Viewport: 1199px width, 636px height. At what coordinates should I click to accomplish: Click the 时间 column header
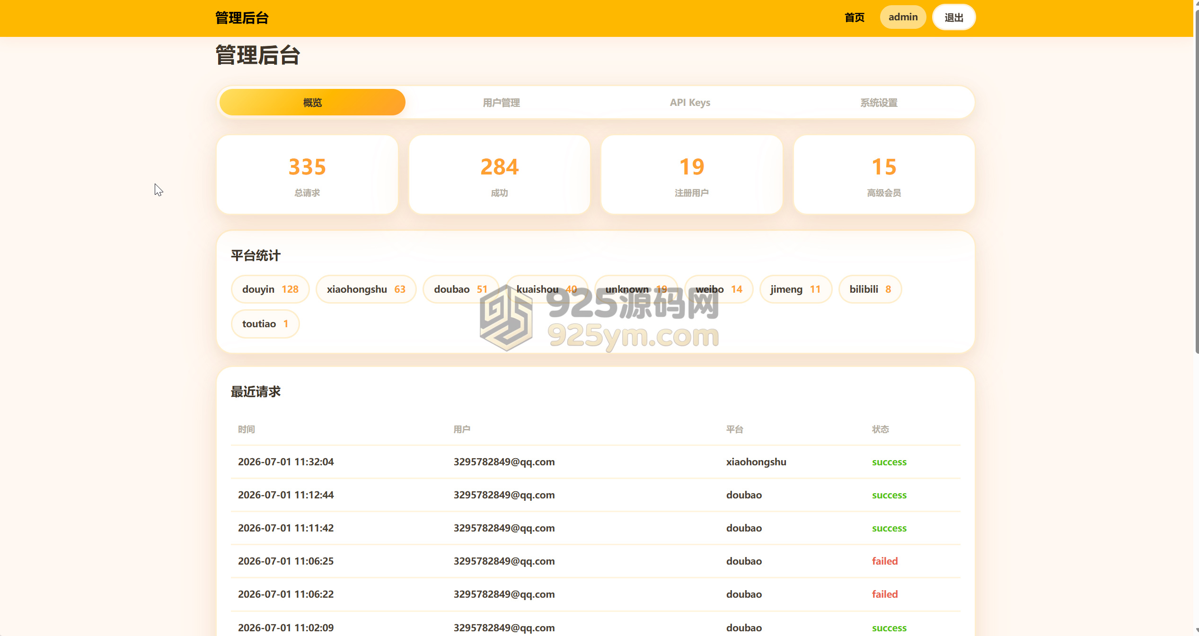[x=247, y=429]
